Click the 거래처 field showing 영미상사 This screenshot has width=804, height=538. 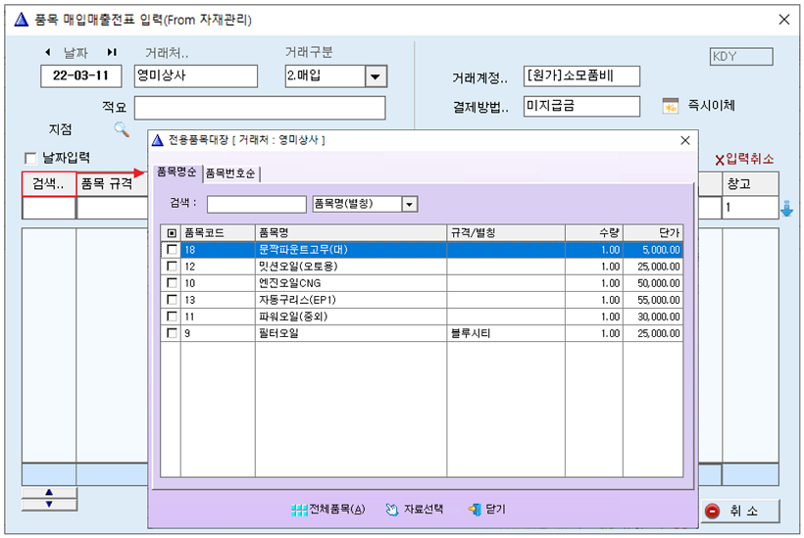pyautogui.click(x=196, y=75)
